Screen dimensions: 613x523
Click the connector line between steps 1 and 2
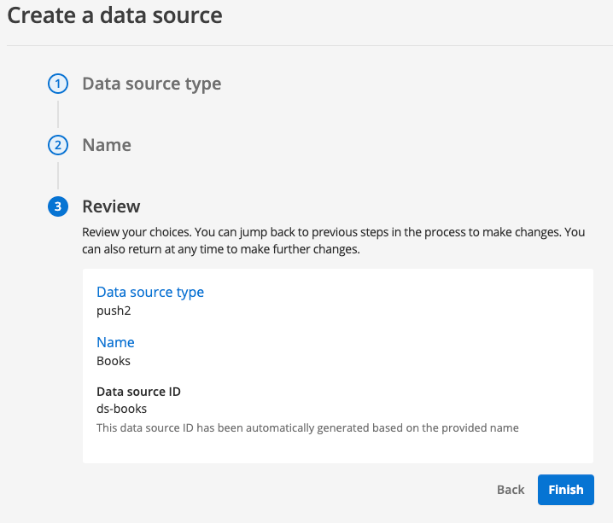point(57,114)
